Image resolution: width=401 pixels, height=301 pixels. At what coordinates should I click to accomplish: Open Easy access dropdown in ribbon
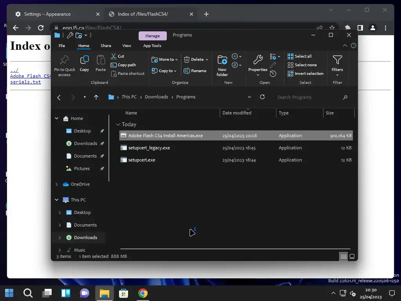[236, 65]
